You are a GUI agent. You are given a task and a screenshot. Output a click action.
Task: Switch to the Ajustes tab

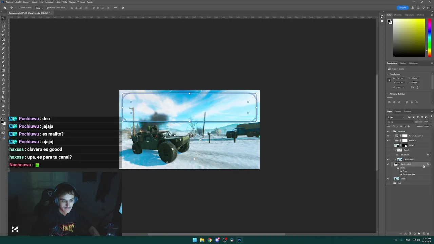(x=402, y=63)
